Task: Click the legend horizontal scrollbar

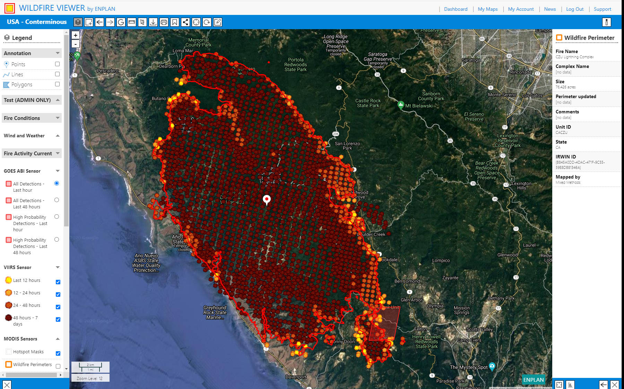Action: [31, 375]
